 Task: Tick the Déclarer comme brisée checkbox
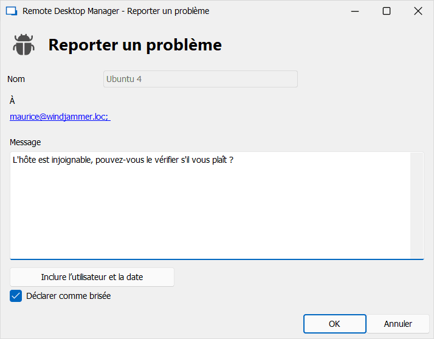tap(16, 296)
